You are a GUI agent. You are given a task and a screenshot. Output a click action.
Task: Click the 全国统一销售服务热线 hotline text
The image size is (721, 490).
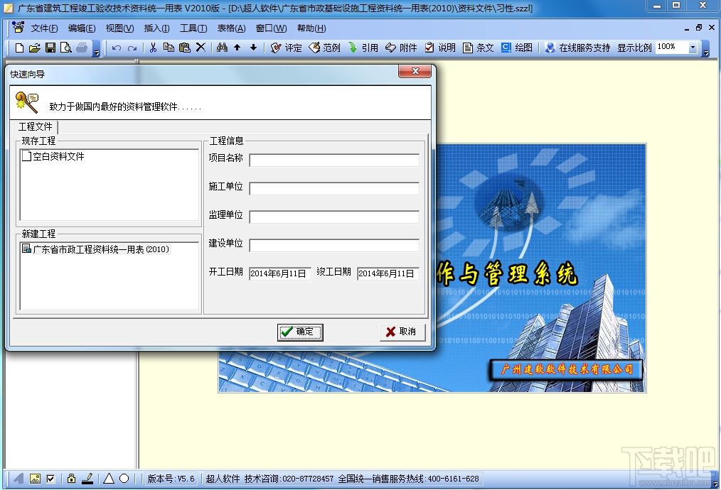[x=409, y=479]
